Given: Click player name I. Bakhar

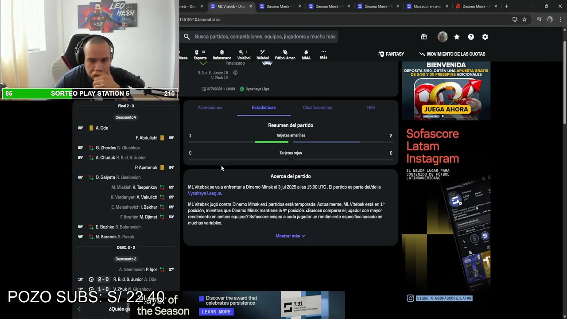Looking at the screenshot, I should pyautogui.click(x=149, y=207).
